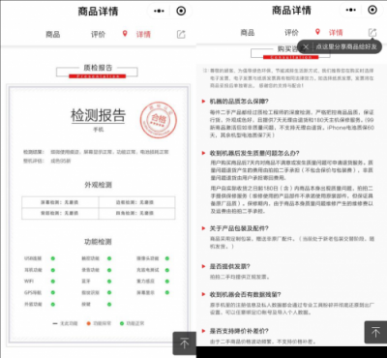
Task: Click the green 功能正常 legend dot
Action: [x=122, y=323]
